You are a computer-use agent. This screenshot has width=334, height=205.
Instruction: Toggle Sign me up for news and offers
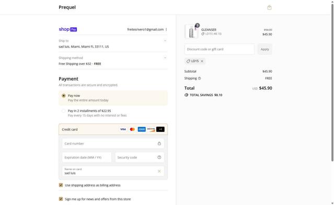pyautogui.click(x=61, y=199)
